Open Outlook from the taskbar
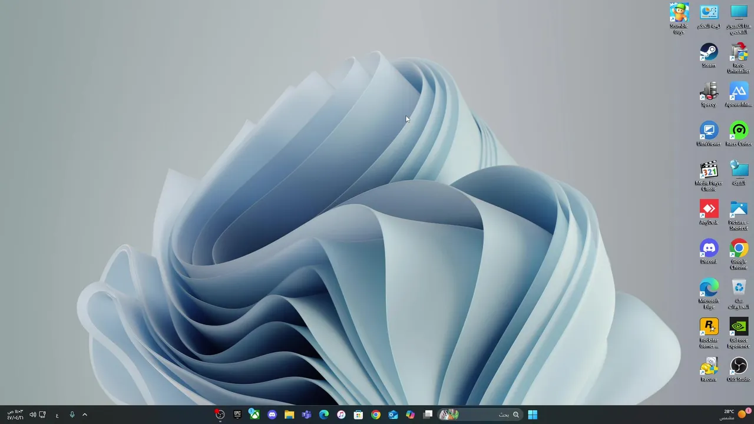The width and height of the screenshot is (754, 424). [x=393, y=415]
